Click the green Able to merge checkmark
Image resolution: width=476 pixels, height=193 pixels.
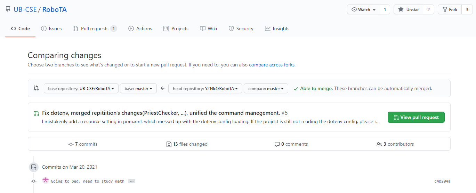pyautogui.click(x=296, y=89)
